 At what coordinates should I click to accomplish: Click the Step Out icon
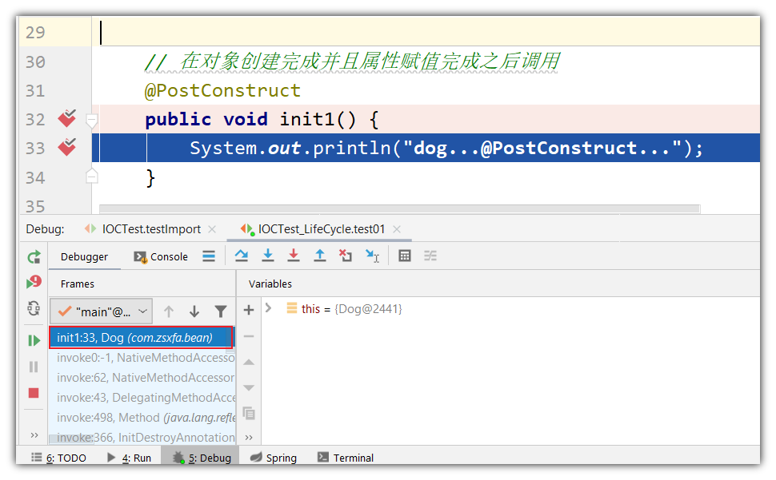320,256
